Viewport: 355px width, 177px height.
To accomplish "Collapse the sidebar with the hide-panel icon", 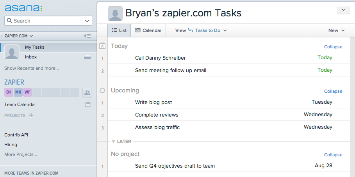I will click(87, 36).
